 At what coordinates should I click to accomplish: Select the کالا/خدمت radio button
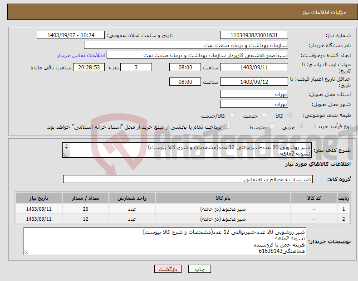click(x=232, y=115)
